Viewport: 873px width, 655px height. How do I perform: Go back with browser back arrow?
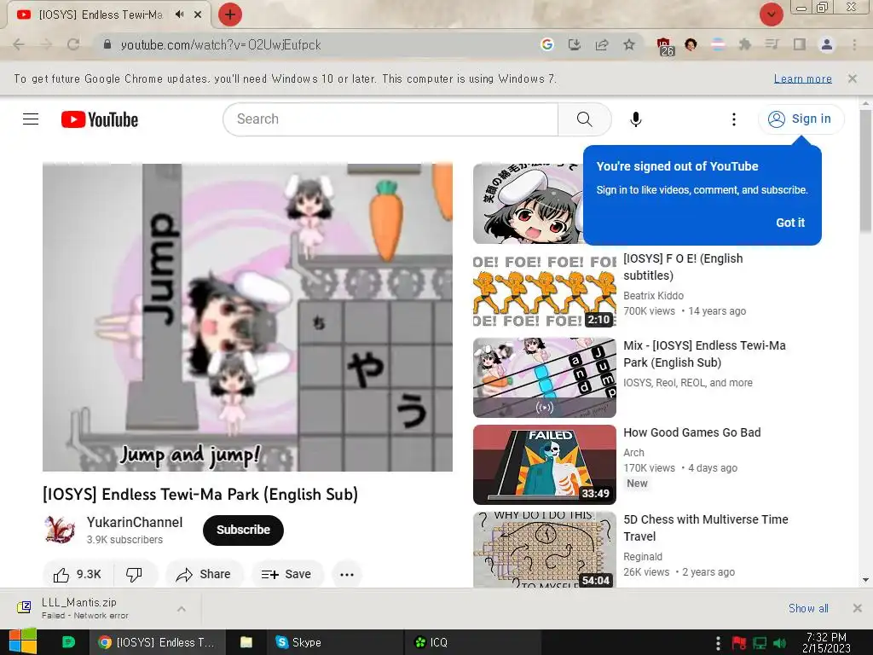coord(19,44)
